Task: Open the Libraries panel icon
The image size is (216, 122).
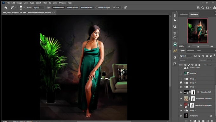Action: click(175, 64)
